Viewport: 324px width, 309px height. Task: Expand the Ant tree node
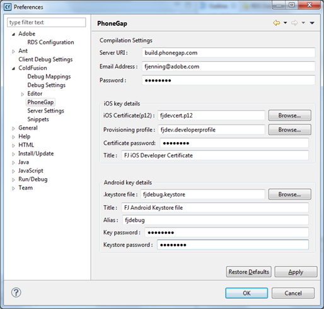[x=13, y=51]
